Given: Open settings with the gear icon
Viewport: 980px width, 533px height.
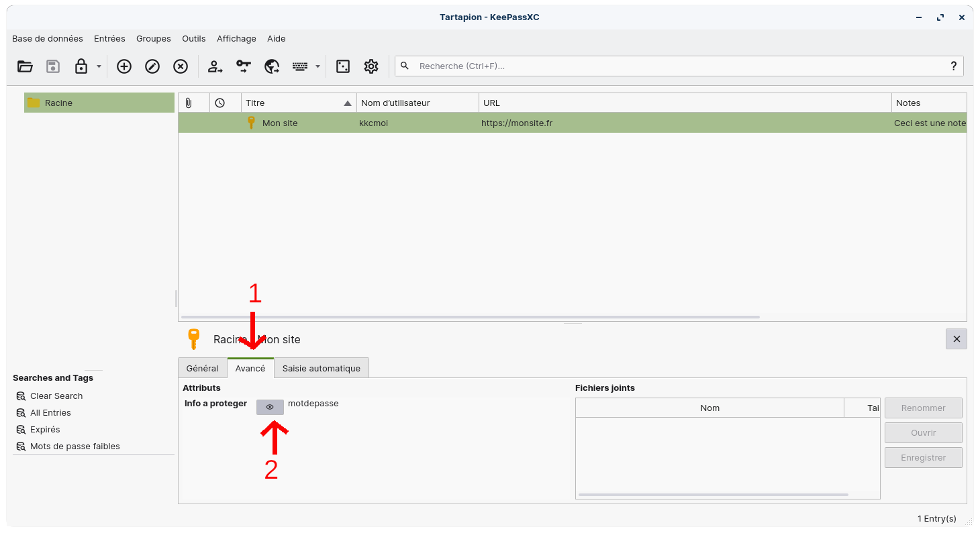Looking at the screenshot, I should coord(371,66).
